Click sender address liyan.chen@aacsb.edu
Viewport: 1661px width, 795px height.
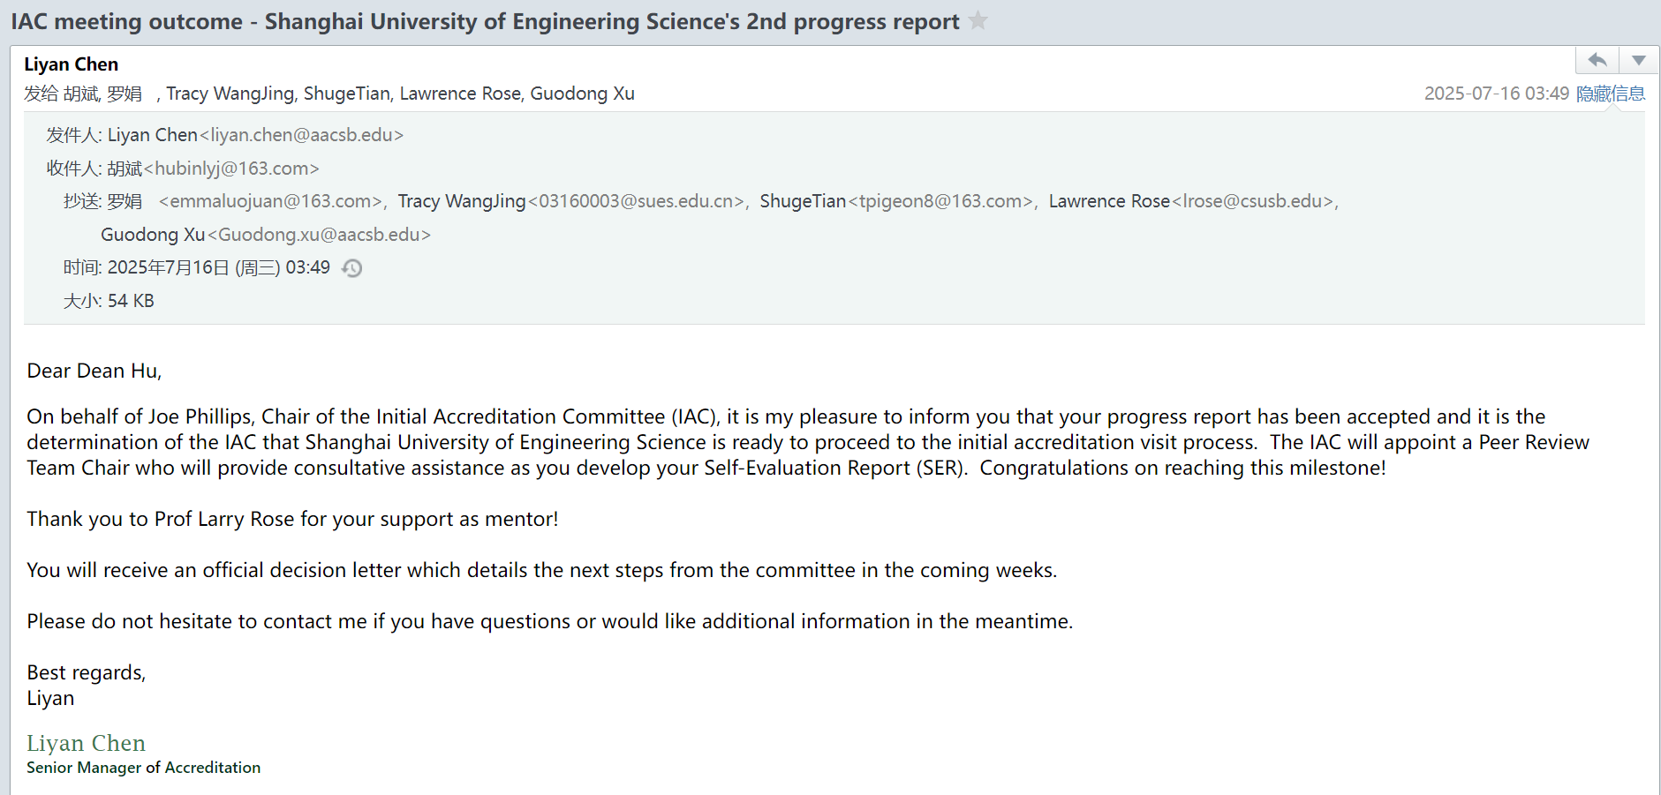(x=302, y=135)
